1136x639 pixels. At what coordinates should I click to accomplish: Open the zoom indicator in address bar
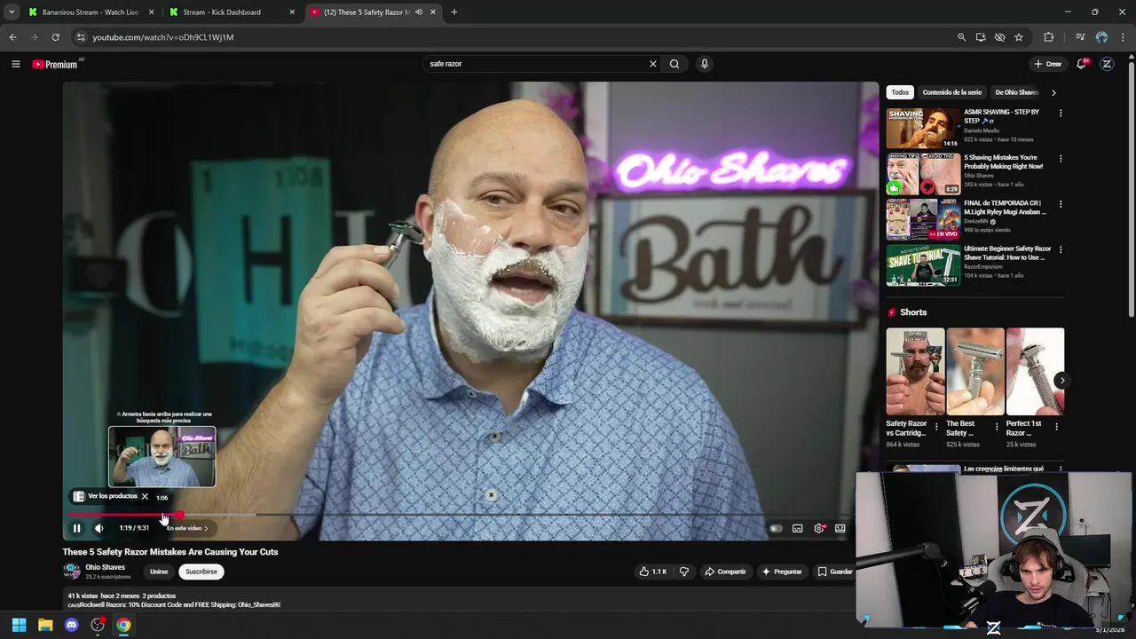tap(961, 37)
